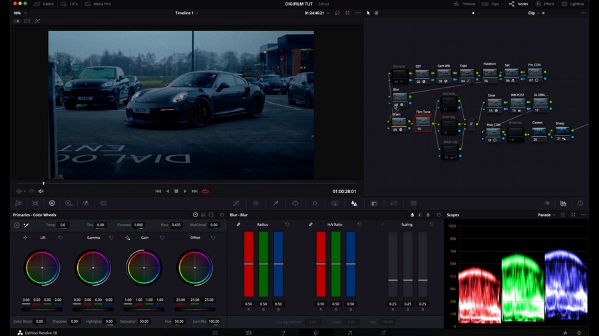Open the Key palette icon
The height and width of the screenshot is (336, 599).
[x=374, y=203]
